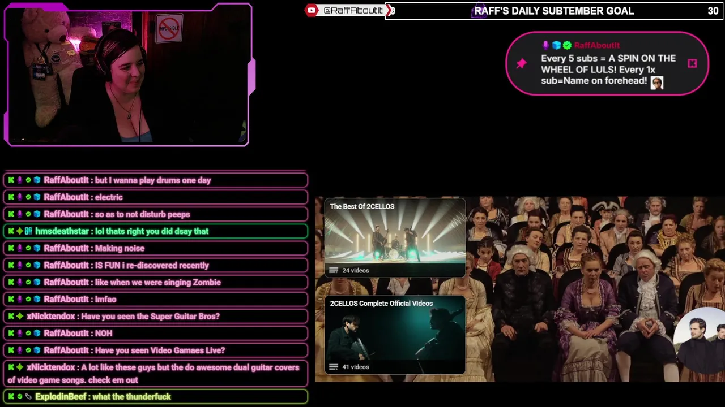Image resolution: width=725 pixels, height=407 pixels.
Task: Click RaffAboutIt name in pinned message
Action: [597, 45]
